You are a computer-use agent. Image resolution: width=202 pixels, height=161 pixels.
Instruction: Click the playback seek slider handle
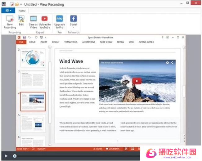pyautogui.click(x=15, y=156)
